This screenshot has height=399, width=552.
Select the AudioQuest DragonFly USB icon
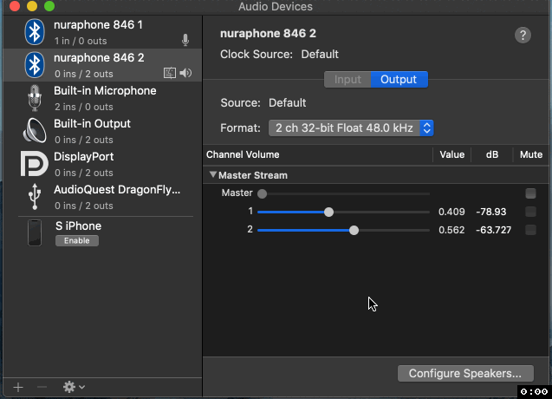pos(35,197)
